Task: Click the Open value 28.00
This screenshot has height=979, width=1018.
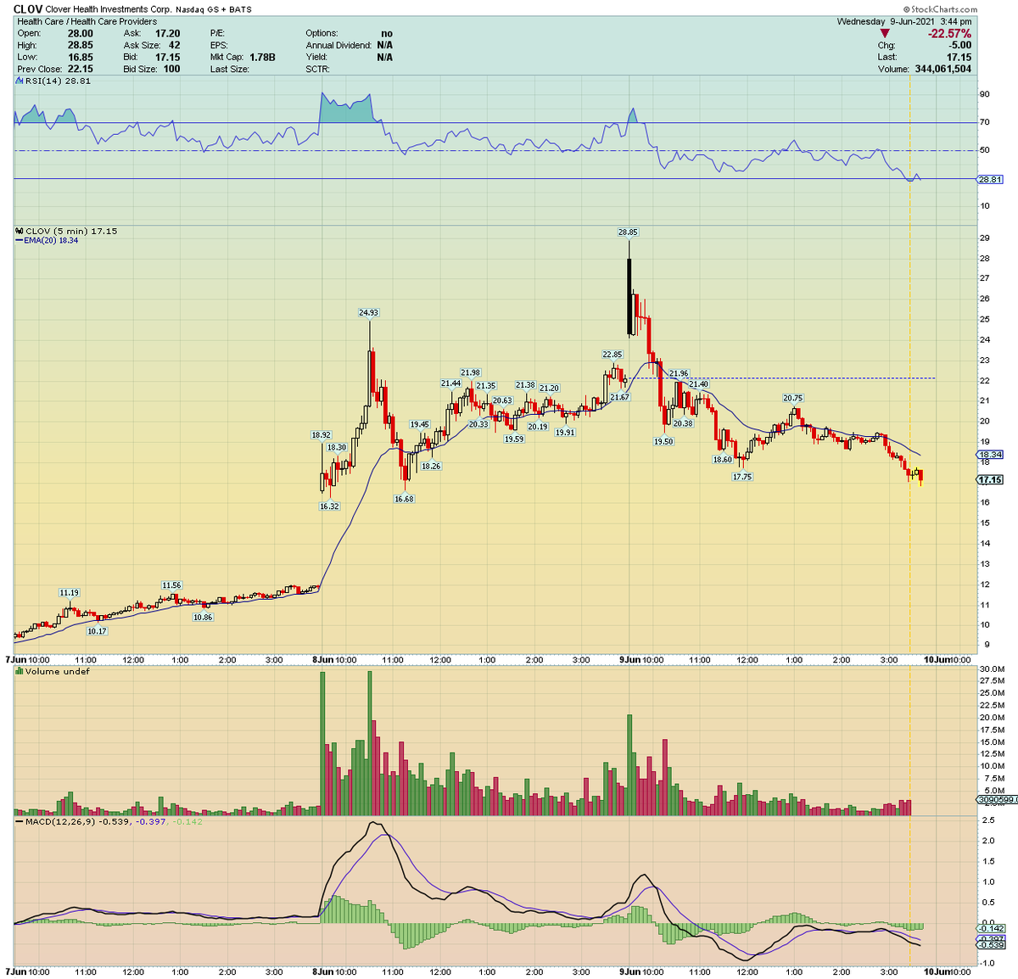Action: point(81,33)
